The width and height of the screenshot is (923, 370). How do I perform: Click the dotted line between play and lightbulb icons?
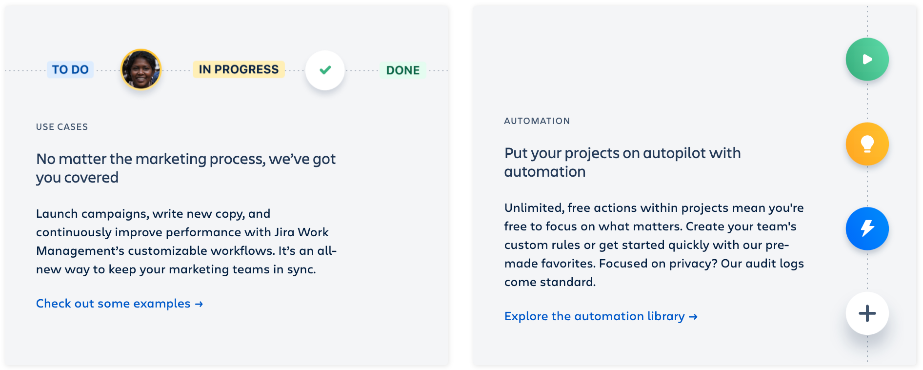pos(867,102)
